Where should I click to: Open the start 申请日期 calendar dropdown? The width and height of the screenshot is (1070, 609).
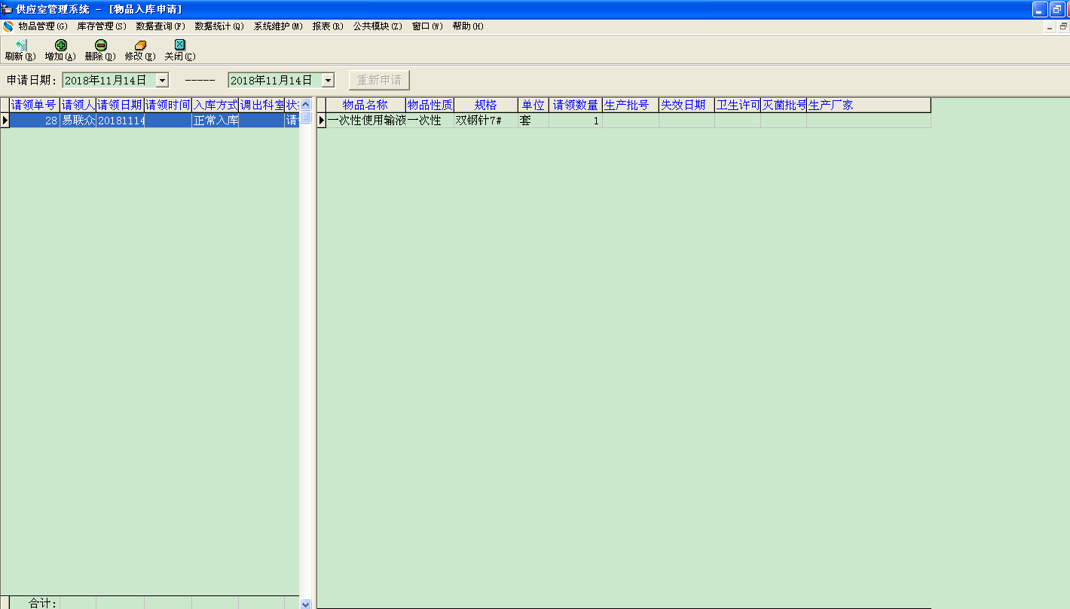(x=162, y=80)
